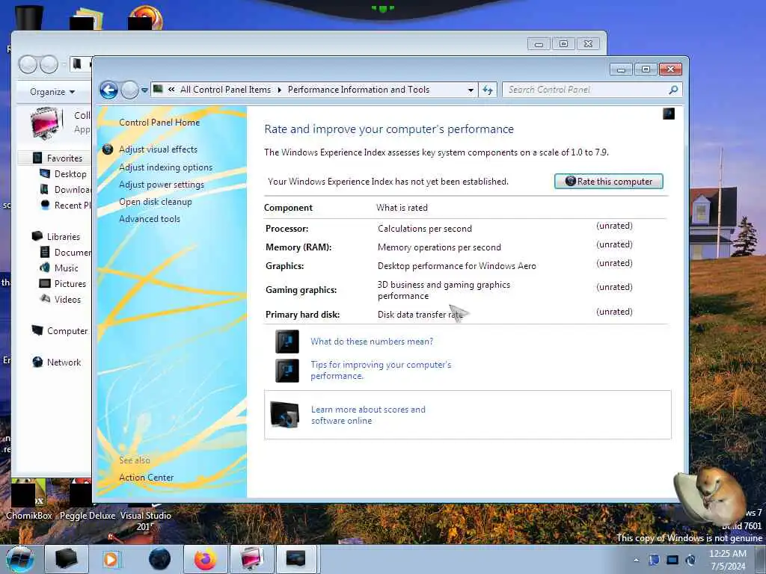Click the monitor icon beside Learn more link
766x574 pixels.
pos(284,415)
